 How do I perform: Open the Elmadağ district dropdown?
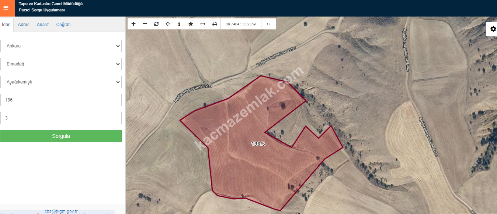click(61, 64)
